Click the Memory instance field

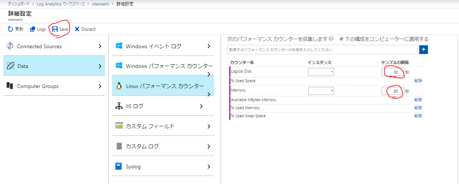321,91
